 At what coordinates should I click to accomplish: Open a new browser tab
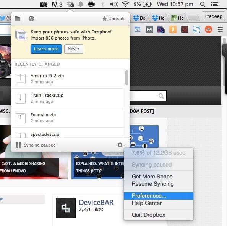click(194, 18)
